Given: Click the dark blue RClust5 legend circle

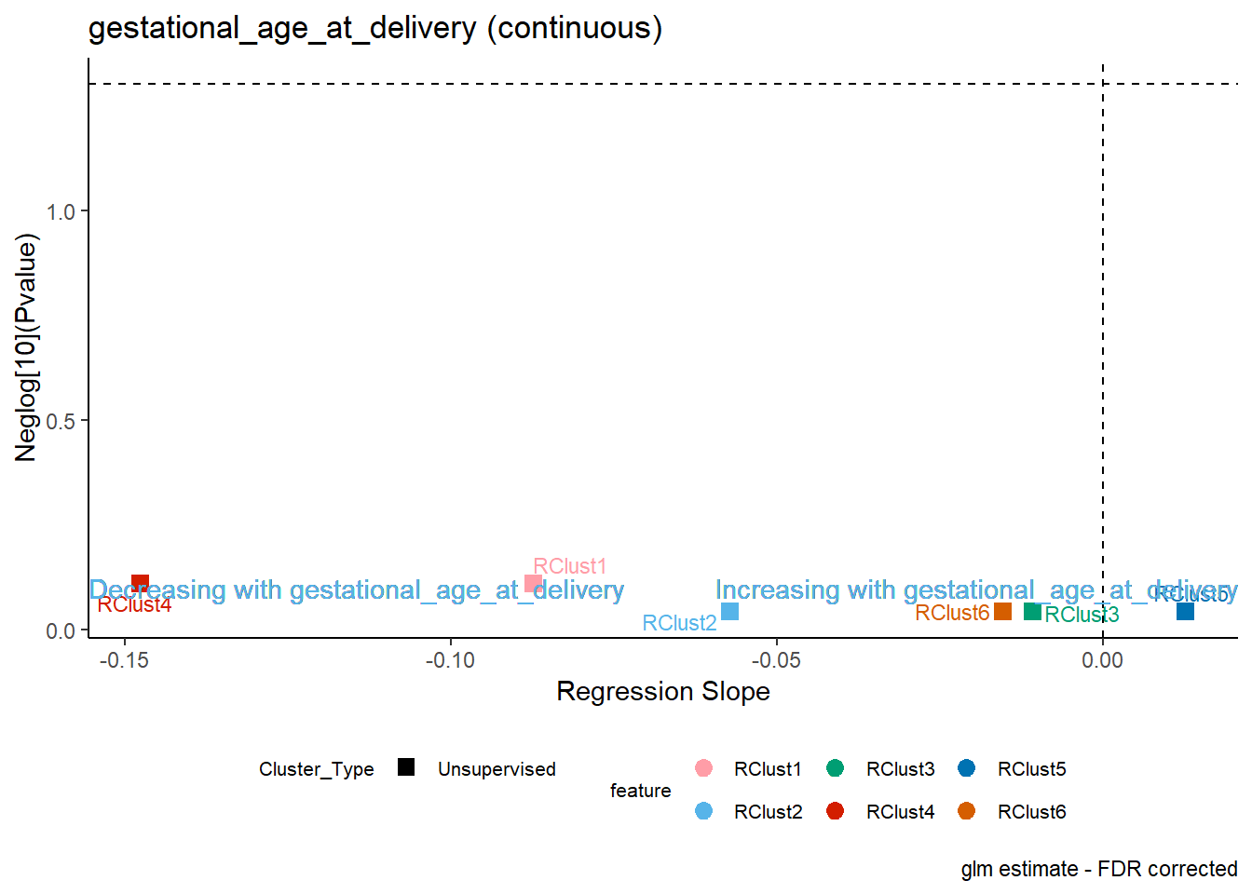Looking at the screenshot, I should tap(966, 768).
